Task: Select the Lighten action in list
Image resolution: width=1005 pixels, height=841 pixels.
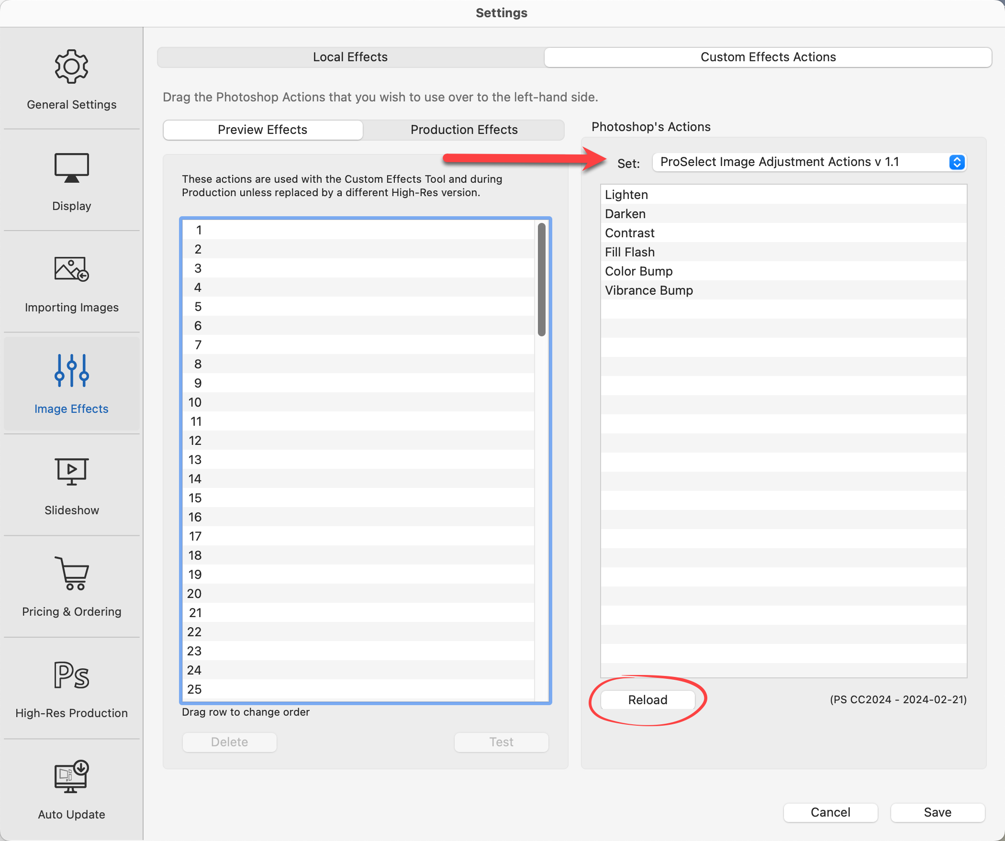Action: coord(626,195)
